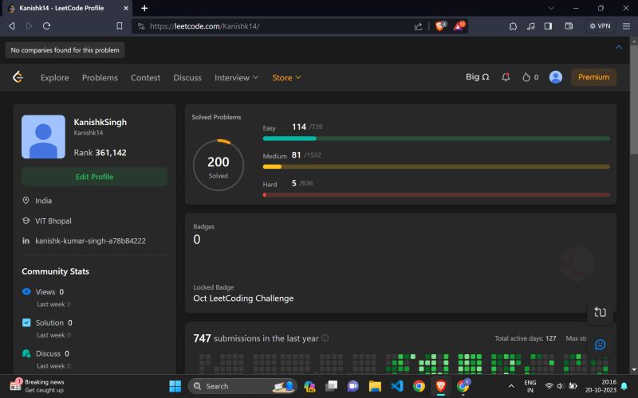Viewport: 638px width, 398px height.
Task: Open the floating feedback chat icon
Action: (x=600, y=345)
